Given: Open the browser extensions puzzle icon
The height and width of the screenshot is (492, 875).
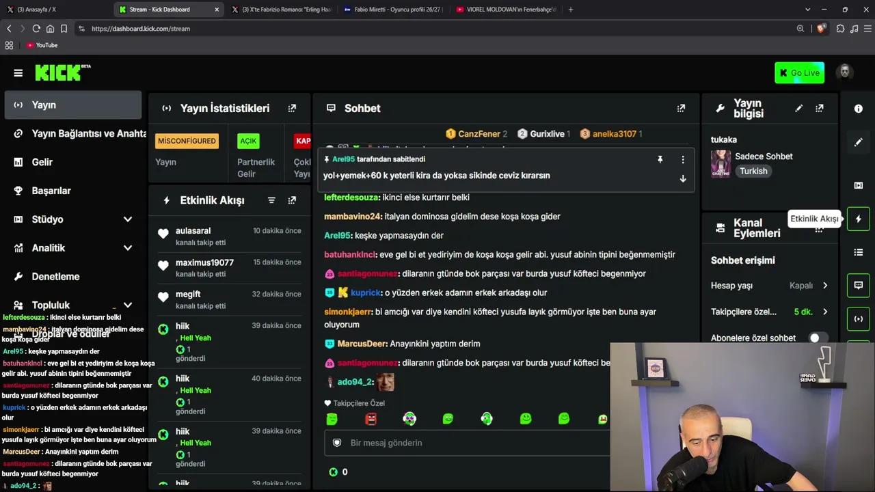Looking at the screenshot, I should (x=840, y=29).
